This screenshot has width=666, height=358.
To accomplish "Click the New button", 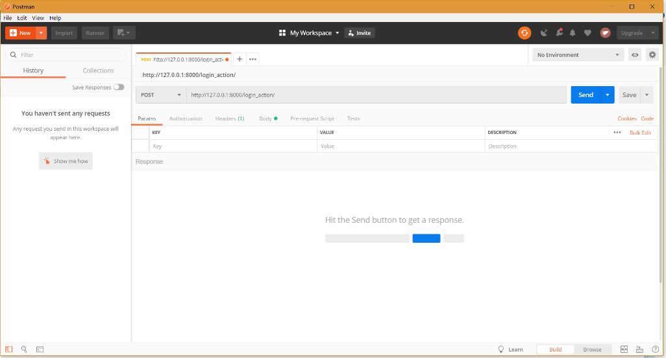I will pos(20,32).
